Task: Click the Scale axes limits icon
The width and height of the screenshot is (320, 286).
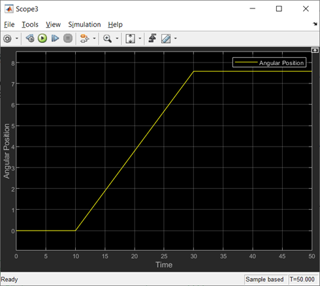Action: click(x=130, y=38)
